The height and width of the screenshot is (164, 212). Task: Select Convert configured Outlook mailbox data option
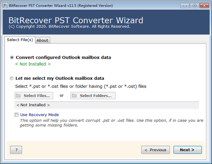[12, 57]
